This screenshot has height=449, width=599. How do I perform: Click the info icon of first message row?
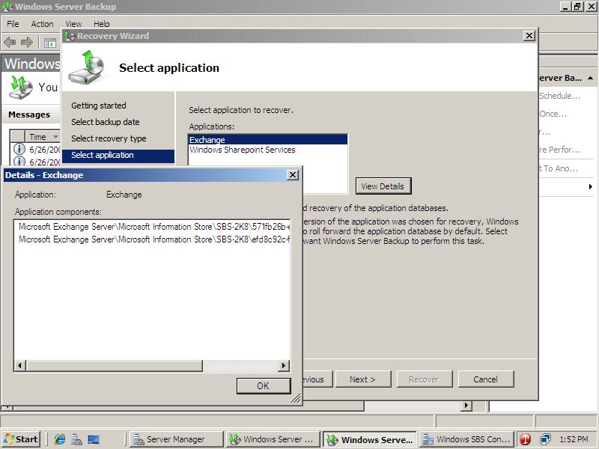19,149
